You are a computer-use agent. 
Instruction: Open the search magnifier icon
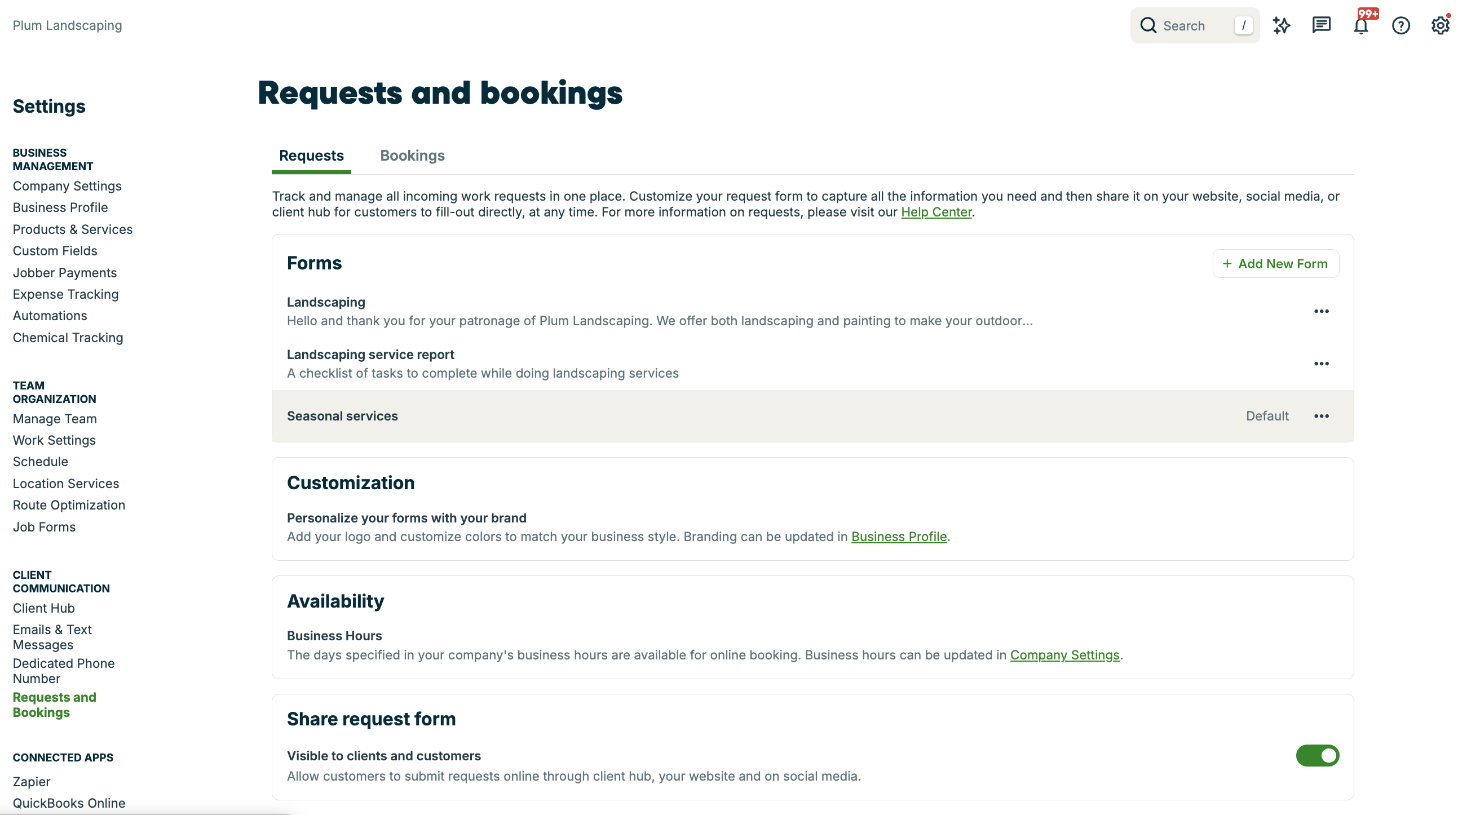click(x=1148, y=25)
